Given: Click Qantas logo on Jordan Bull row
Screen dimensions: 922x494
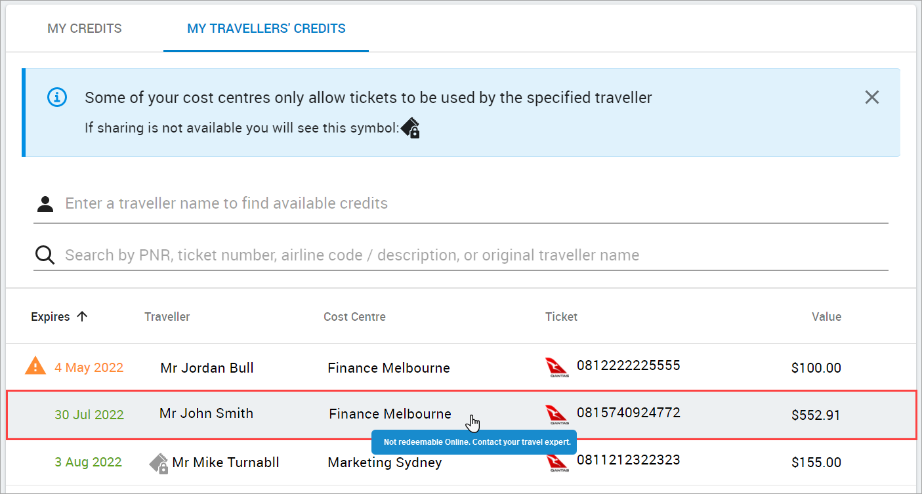Looking at the screenshot, I should 556,367.
